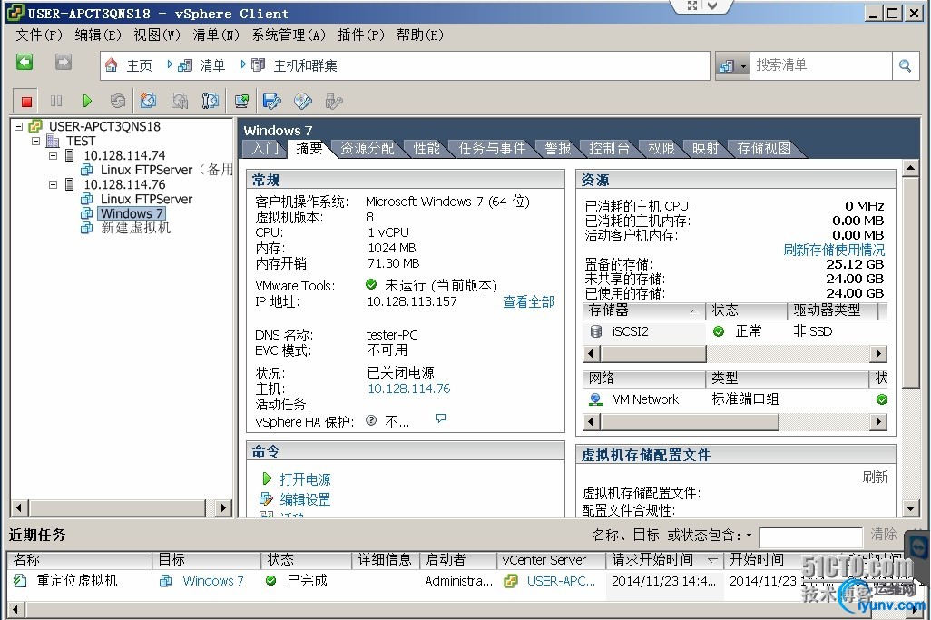
Task: Click the floppy connection toolbar icon
Action: [x=272, y=101]
